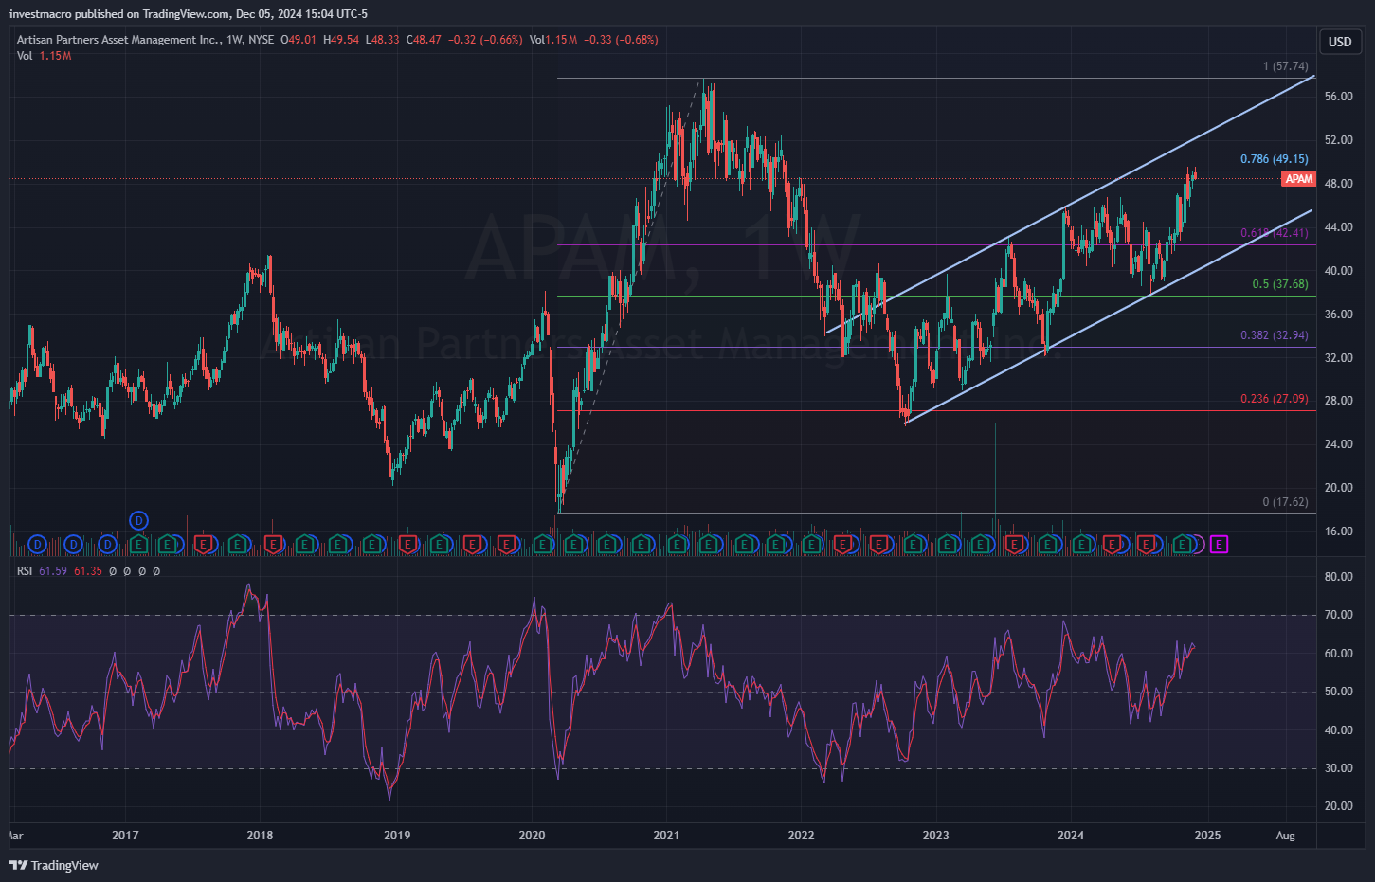Screen dimensions: 1375x882
Task: Click the Fibonacci 0.236 (27.09) level label
Action: click(x=1275, y=399)
